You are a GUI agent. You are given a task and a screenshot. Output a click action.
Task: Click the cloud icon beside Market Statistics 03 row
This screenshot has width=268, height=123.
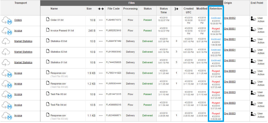(6, 42)
